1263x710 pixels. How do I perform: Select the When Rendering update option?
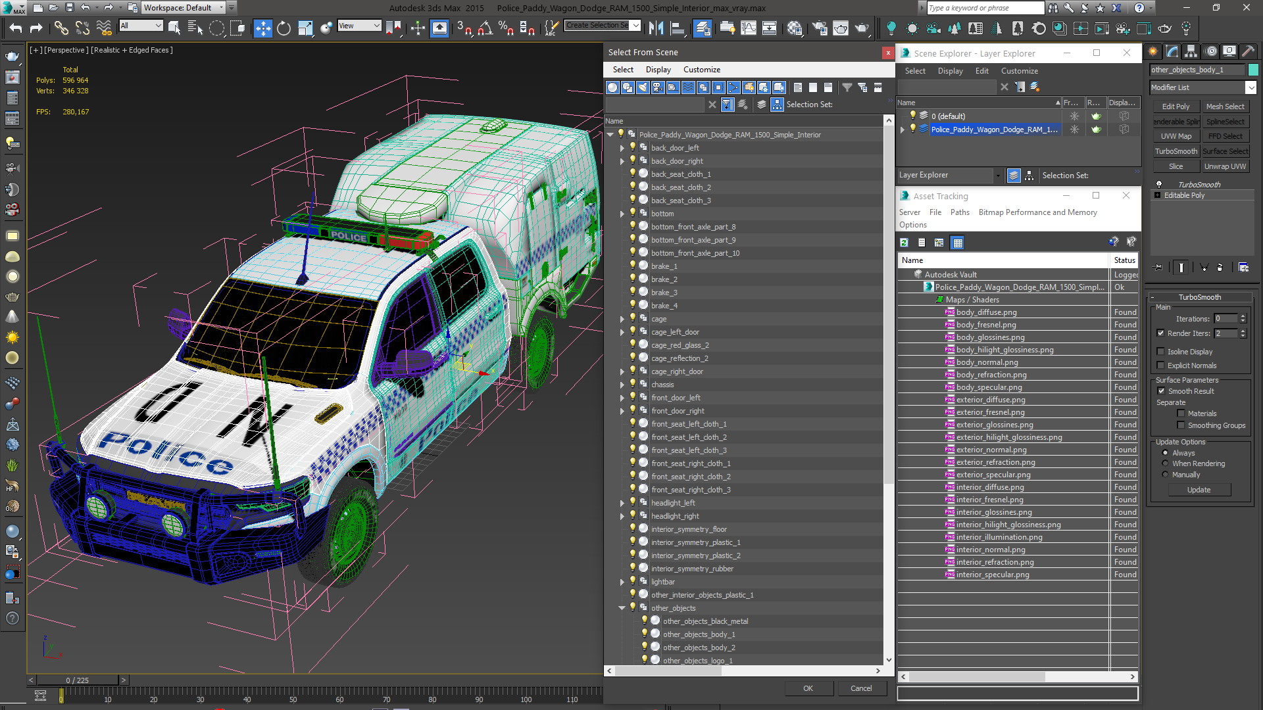click(x=1165, y=463)
